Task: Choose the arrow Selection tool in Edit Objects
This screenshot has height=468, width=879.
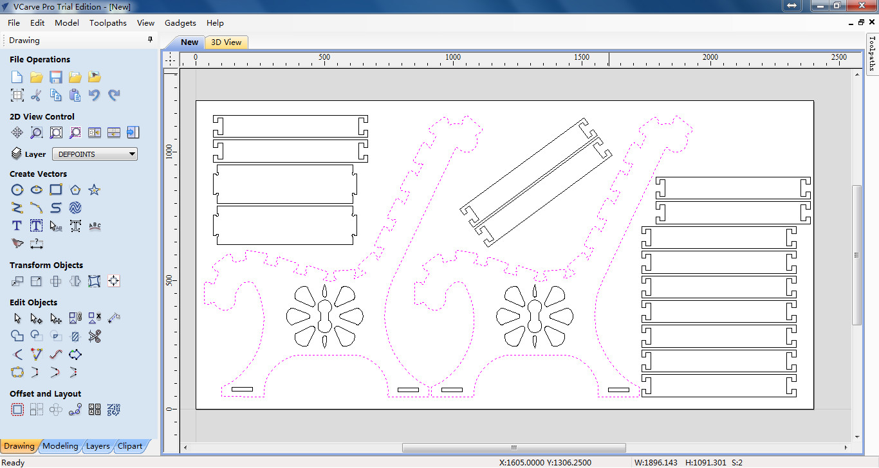Action: (17, 318)
